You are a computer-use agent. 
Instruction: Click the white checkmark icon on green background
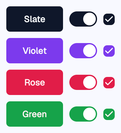point(109,114)
